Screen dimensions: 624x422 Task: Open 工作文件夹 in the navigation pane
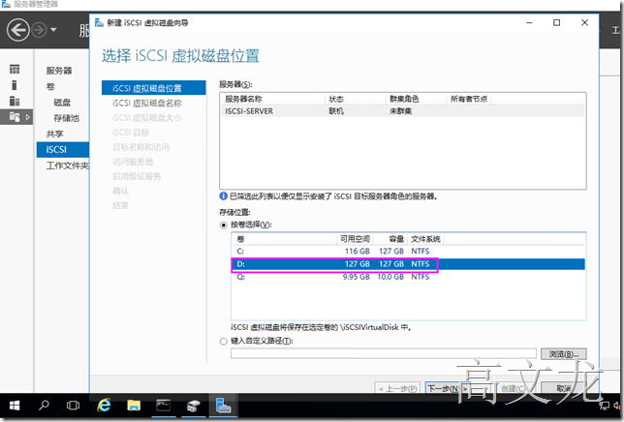click(x=67, y=166)
